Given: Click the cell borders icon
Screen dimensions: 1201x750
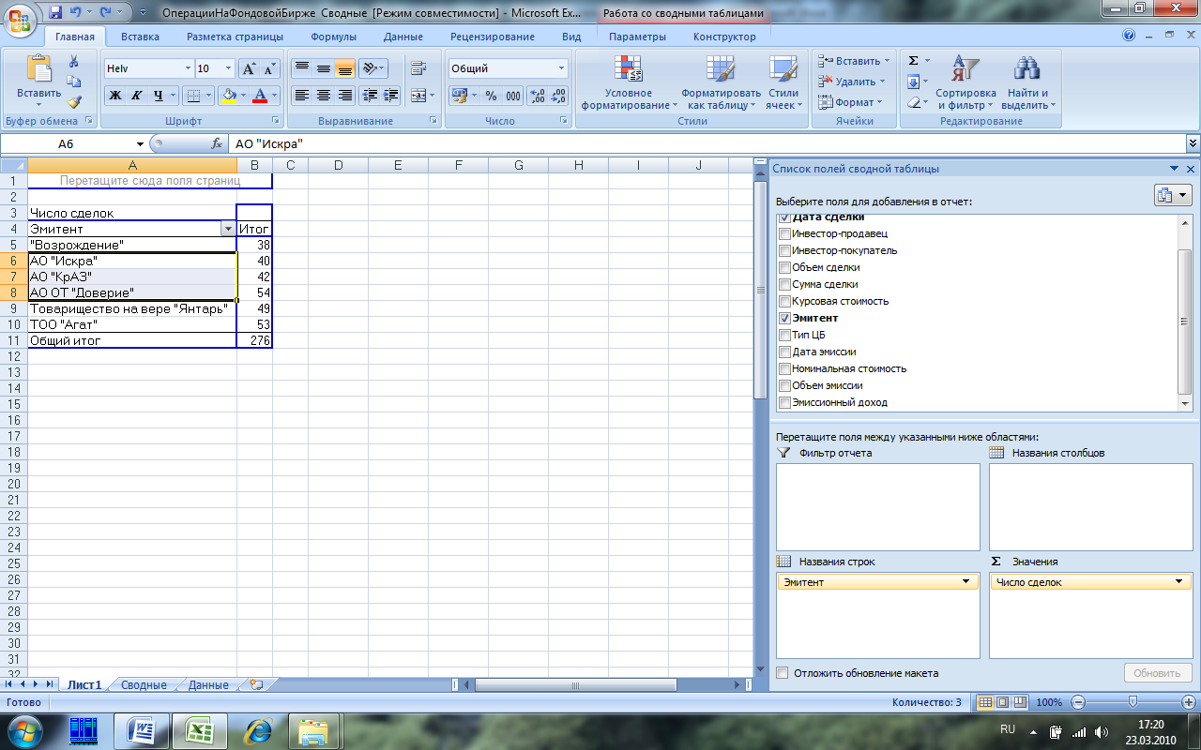Looking at the screenshot, I should point(192,96).
